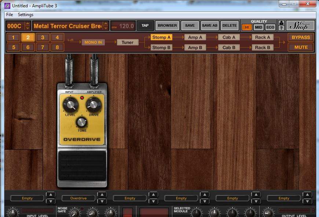Open the Tuner module

pos(128,42)
